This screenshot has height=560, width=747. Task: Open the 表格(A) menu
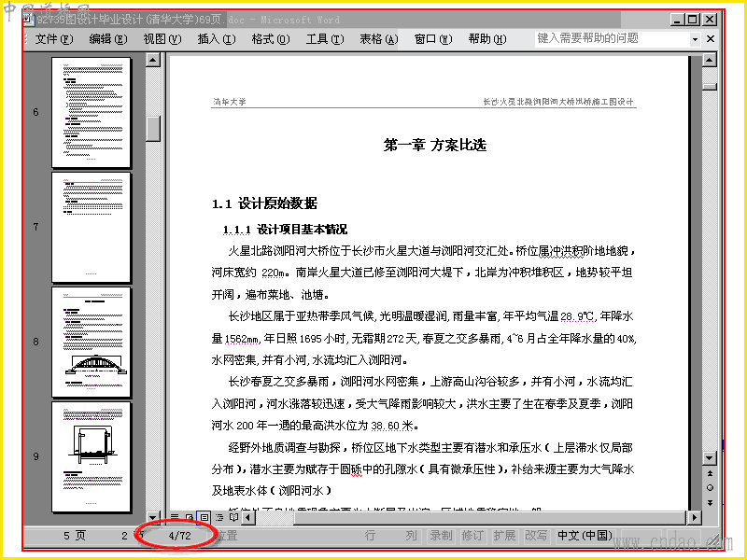(x=379, y=39)
